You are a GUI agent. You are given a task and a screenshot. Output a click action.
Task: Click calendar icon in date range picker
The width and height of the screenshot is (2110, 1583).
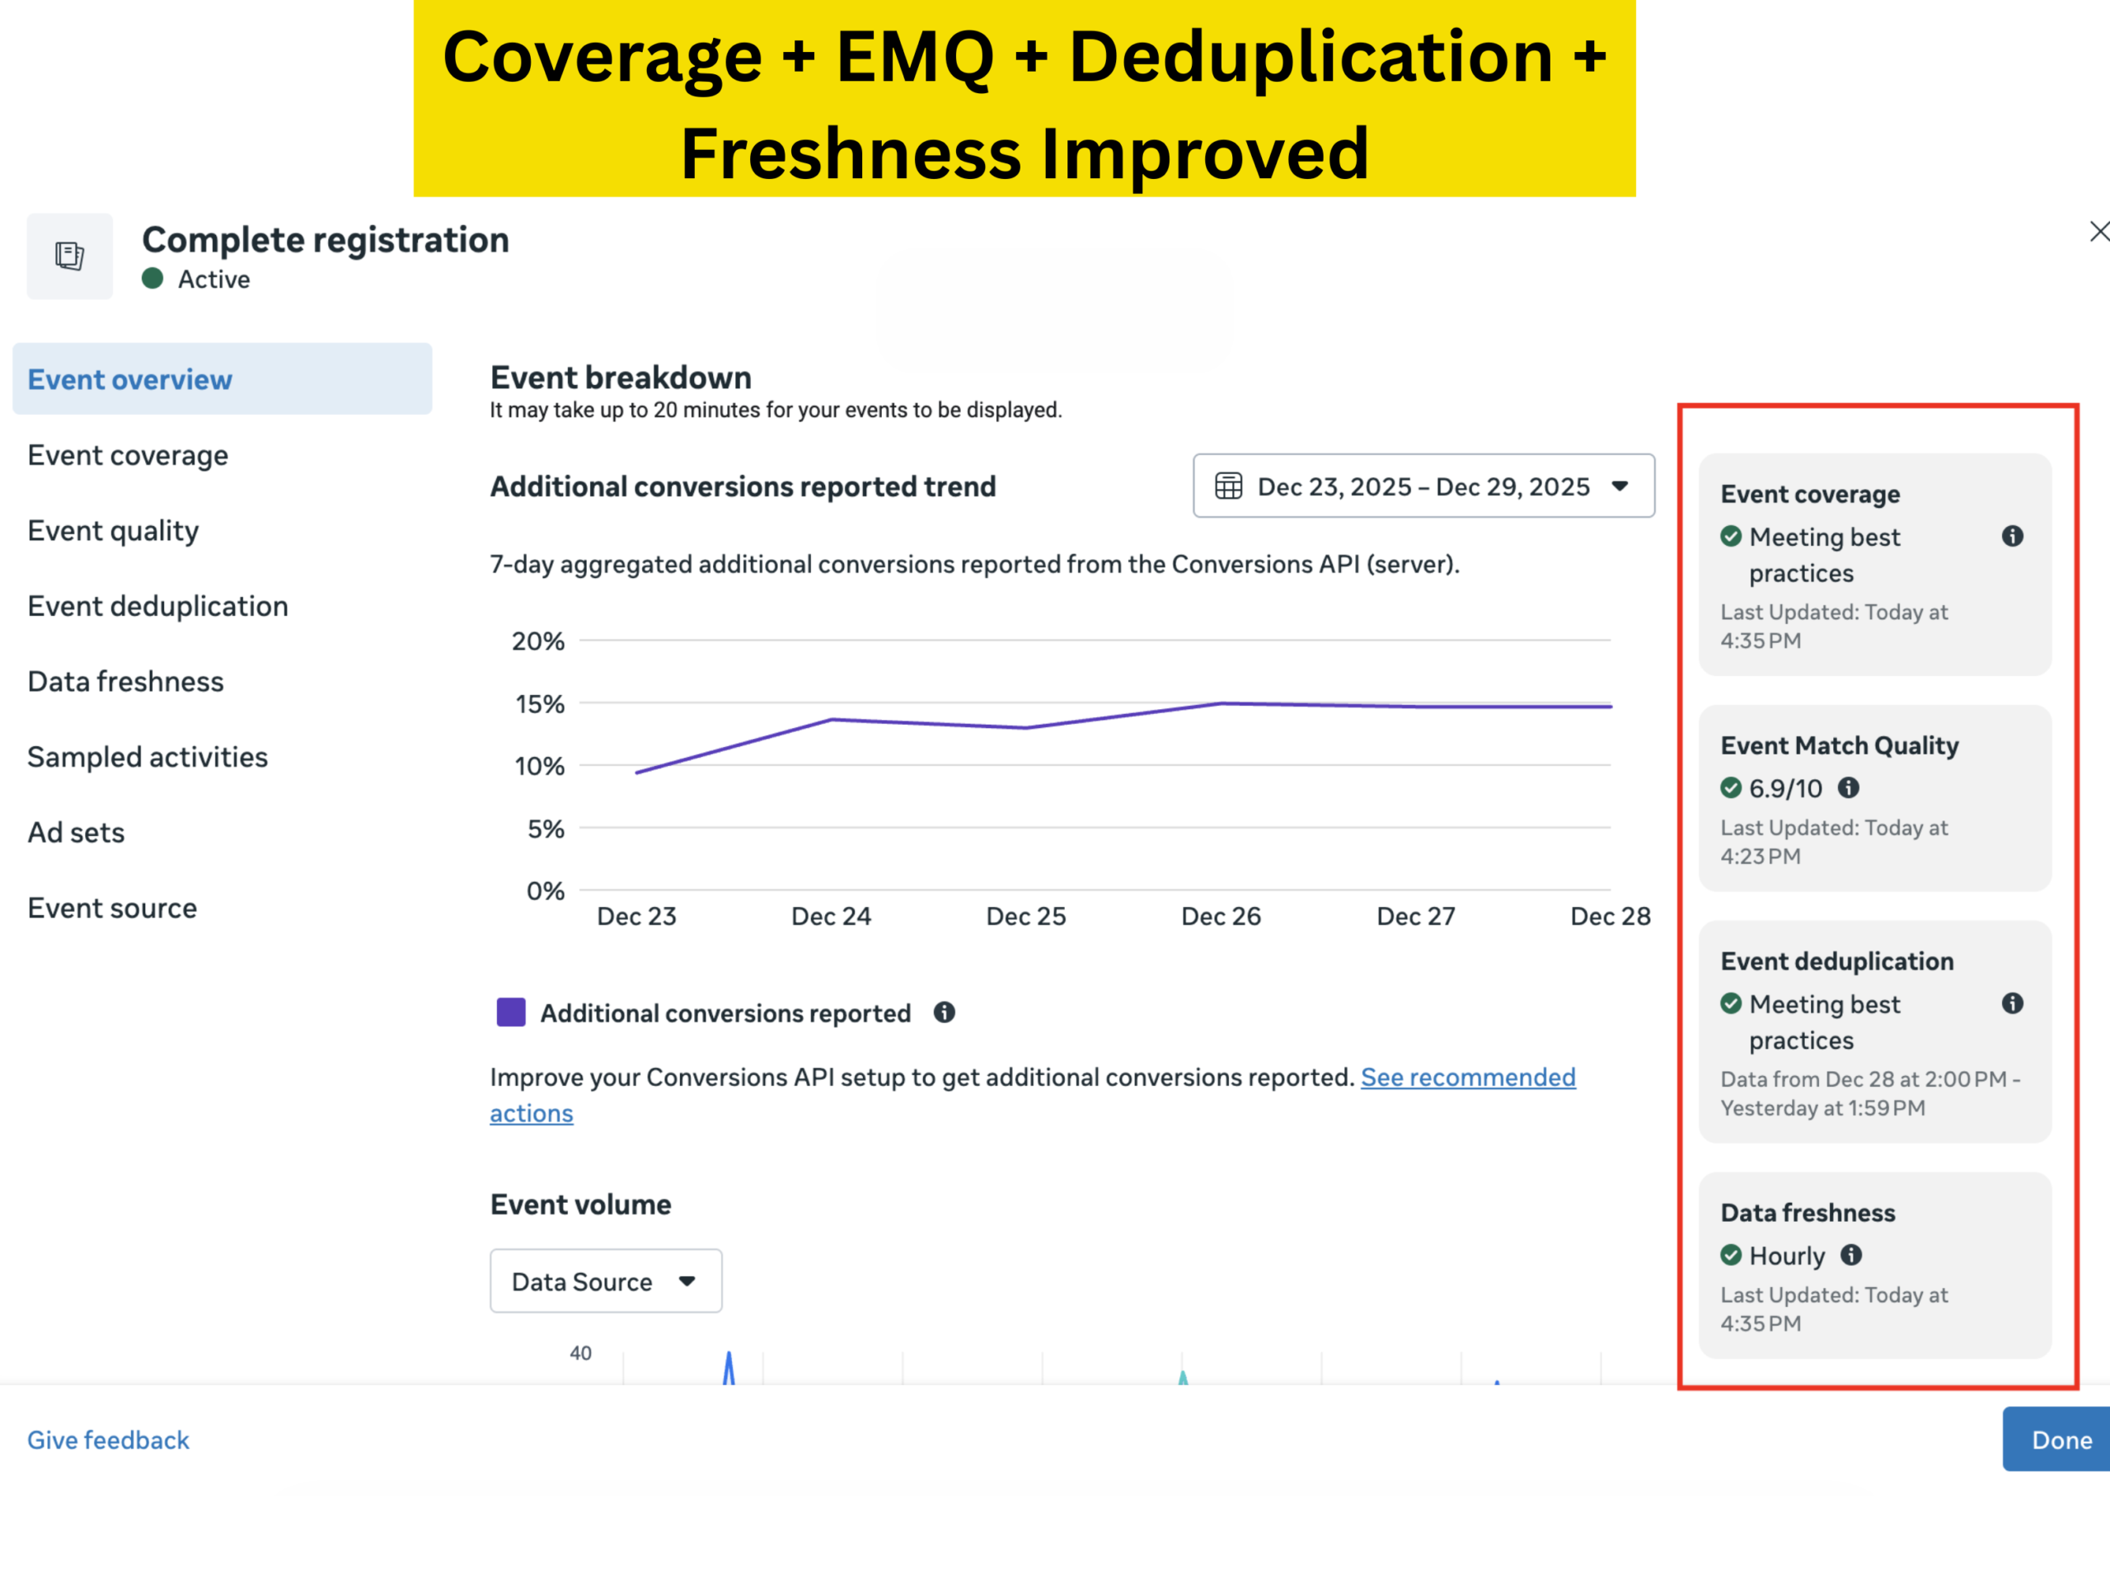point(1227,486)
